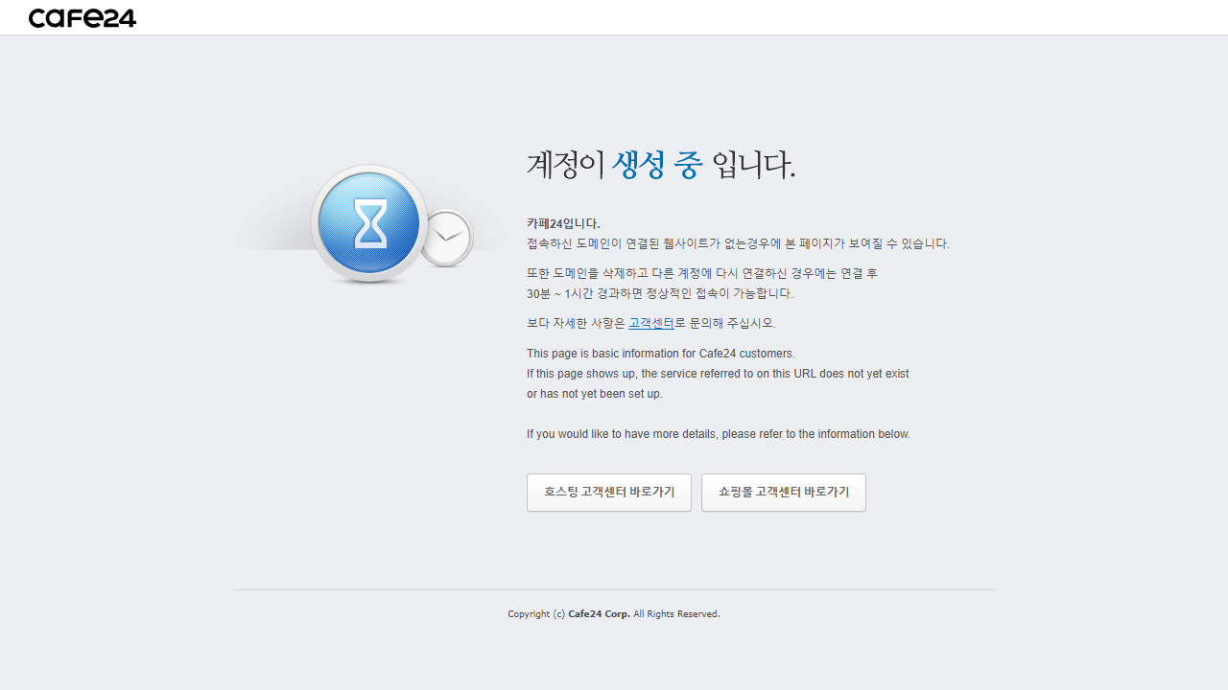Click the Copyright (c) Cafe24 Corp. footer text

(614, 614)
